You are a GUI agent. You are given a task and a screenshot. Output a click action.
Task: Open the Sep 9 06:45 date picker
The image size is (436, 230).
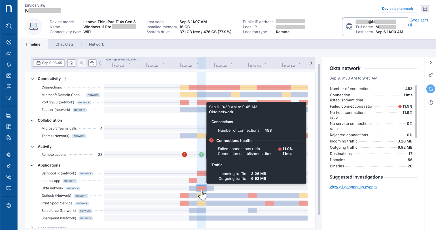click(x=49, y=63)
